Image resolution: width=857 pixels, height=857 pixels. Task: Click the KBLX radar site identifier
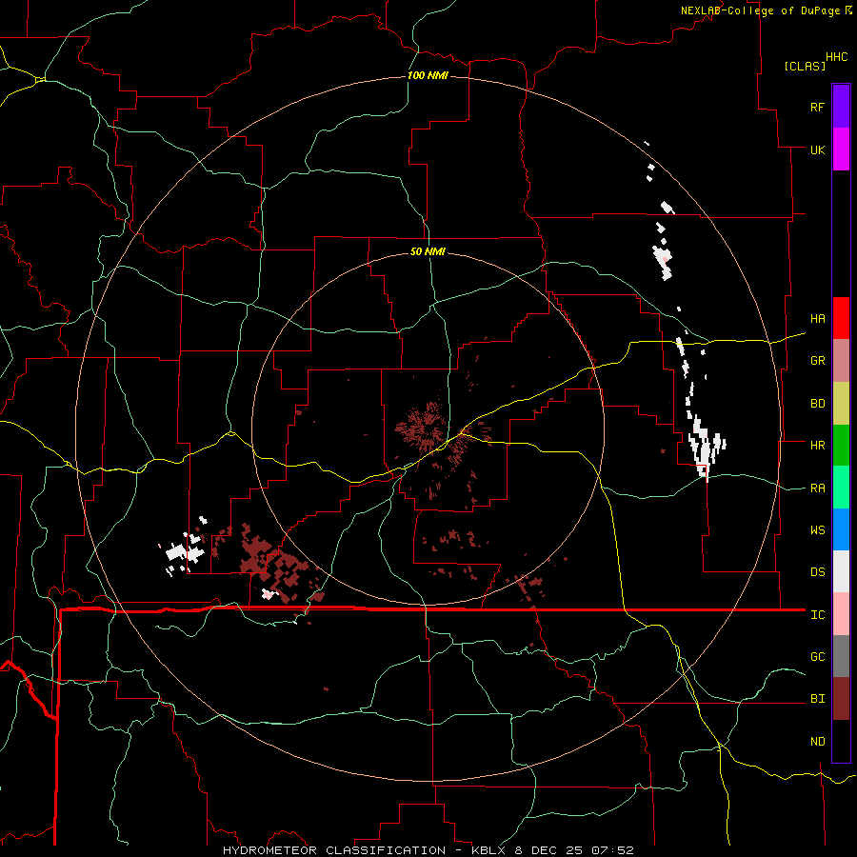click(490, 850)
